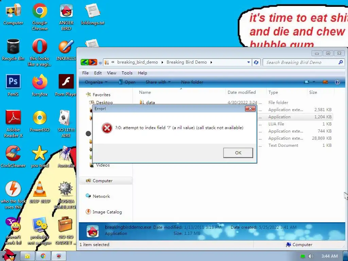The width and height of the screenshot is (348, 261).
Task: Open the Share with dropdown
Action: tap(158, 82)
